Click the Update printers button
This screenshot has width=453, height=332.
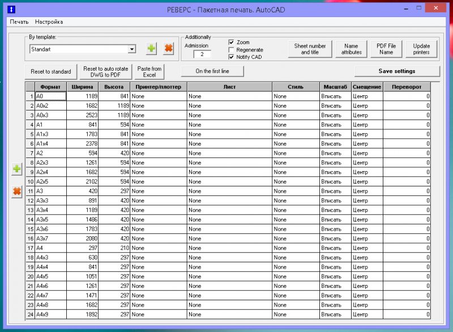(x=421, y=49)
